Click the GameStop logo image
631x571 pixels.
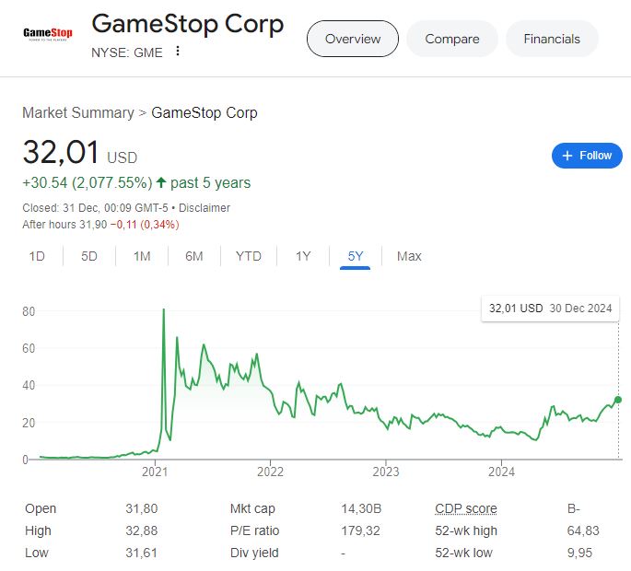point(48,34)
